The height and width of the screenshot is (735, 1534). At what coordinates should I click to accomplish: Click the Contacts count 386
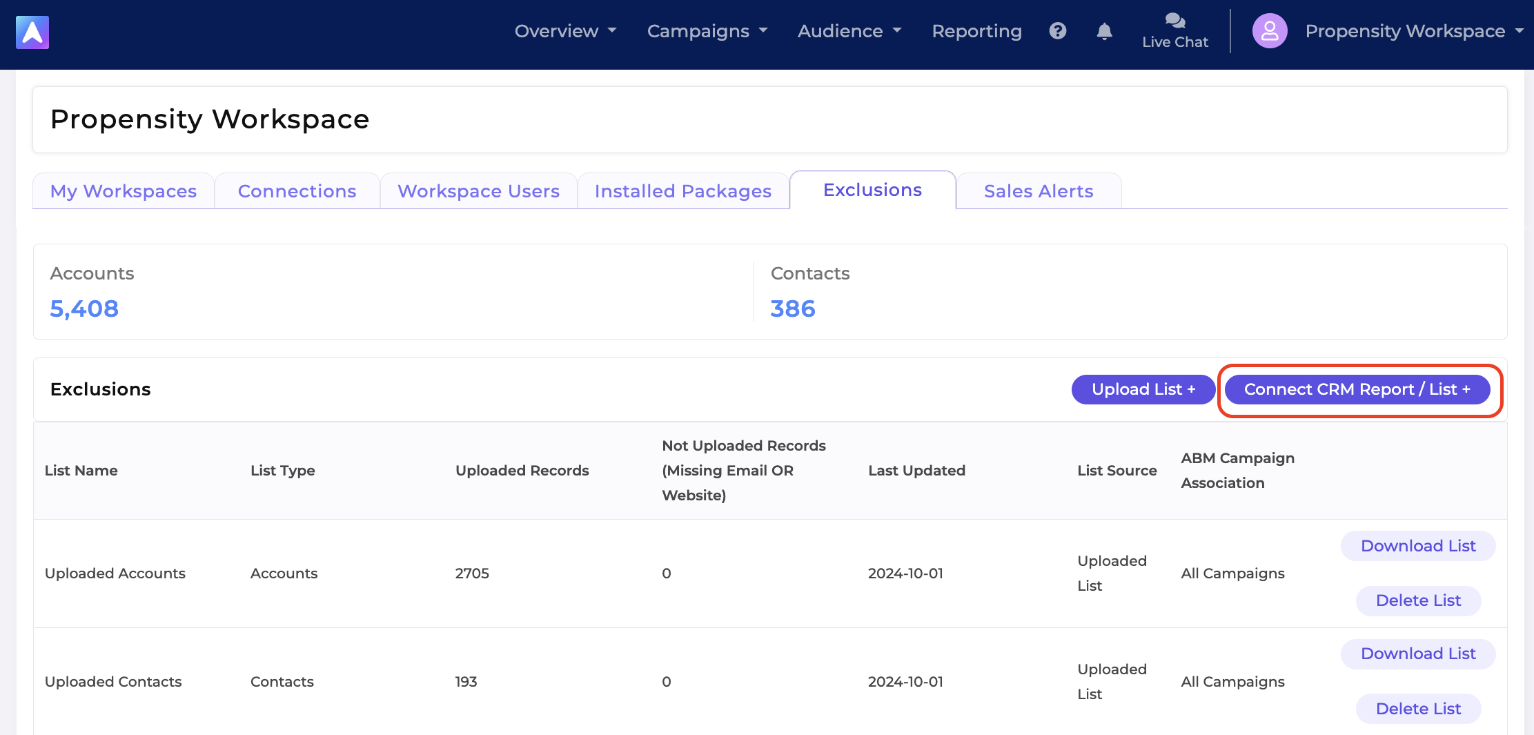click(793, 308)
